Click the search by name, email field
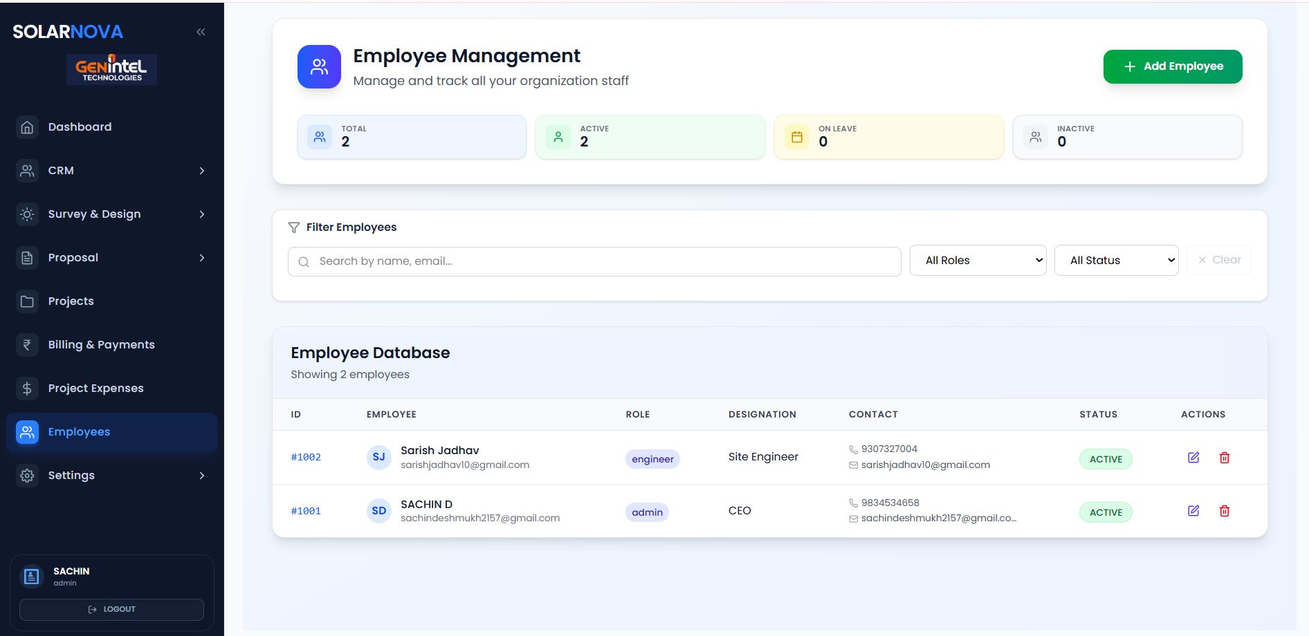1309x636 pixels. (602, 261)
